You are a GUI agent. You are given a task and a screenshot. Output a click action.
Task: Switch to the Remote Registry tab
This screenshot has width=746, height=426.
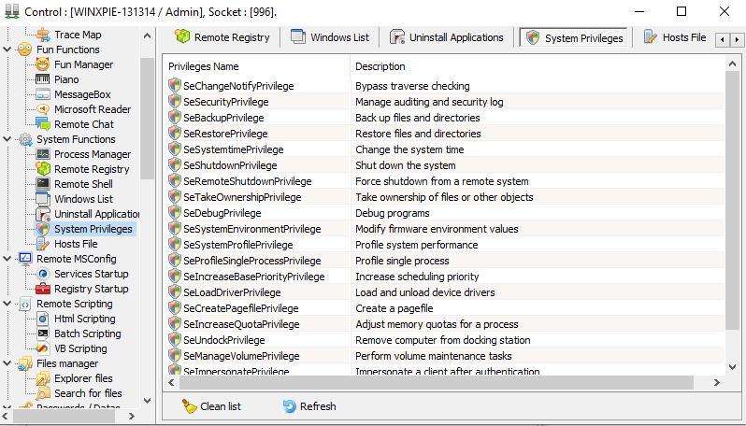coord(222,37)
